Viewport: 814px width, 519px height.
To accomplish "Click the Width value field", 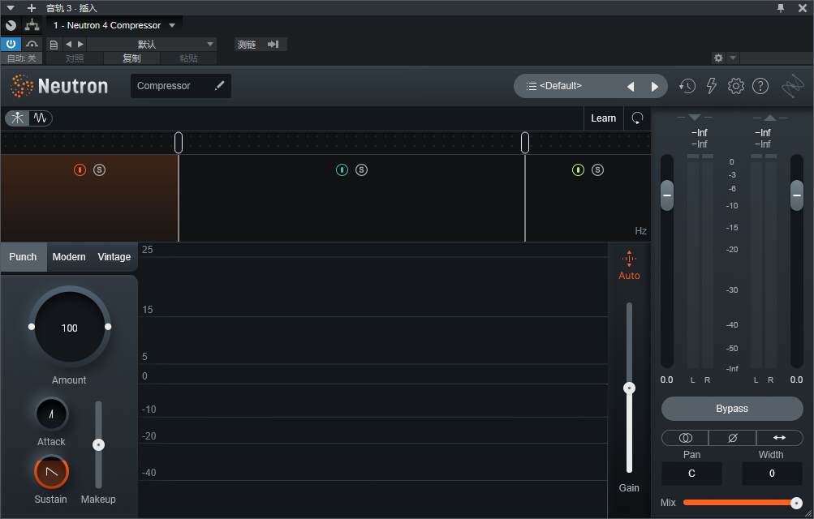I will [x=772, y=474].
